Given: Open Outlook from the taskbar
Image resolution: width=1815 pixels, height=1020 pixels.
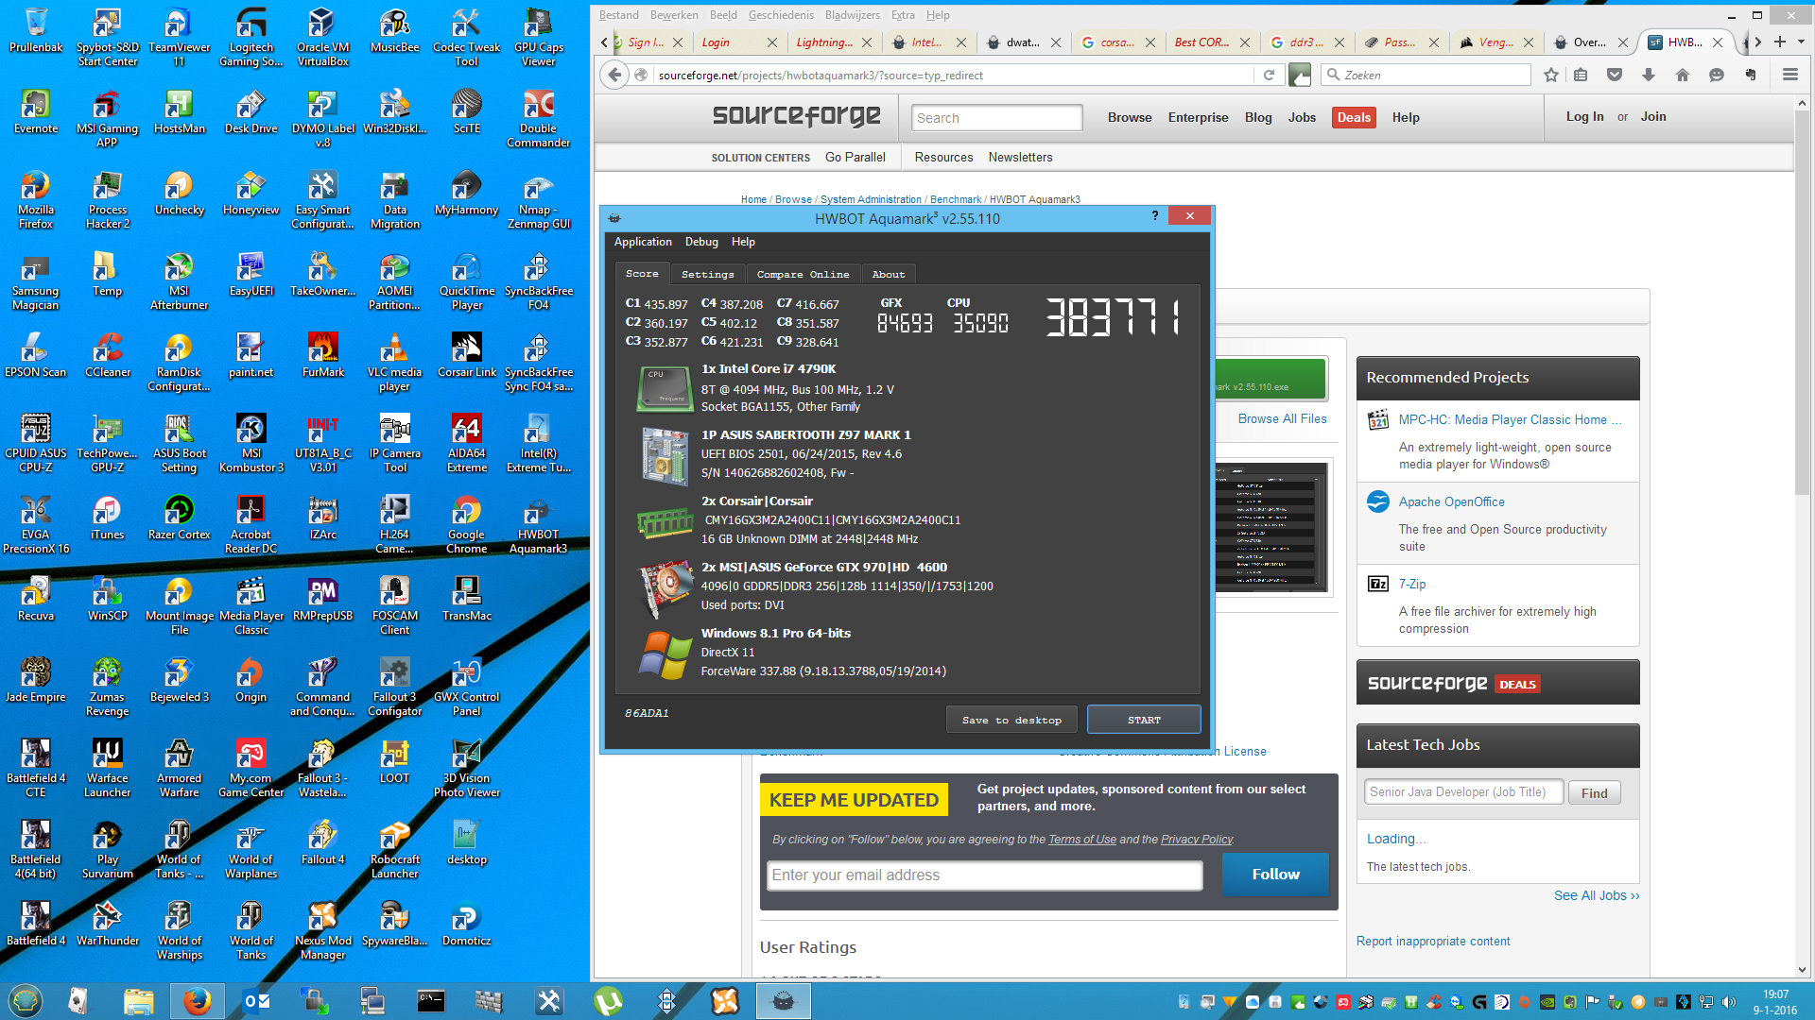Looking at the screenshot, I should (256, 1001).
